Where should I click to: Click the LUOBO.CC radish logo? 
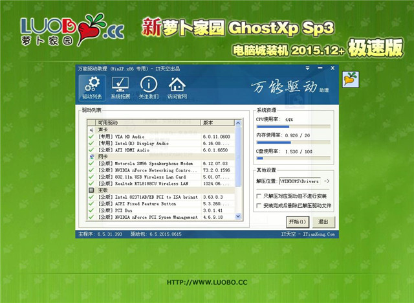point(72,30)
